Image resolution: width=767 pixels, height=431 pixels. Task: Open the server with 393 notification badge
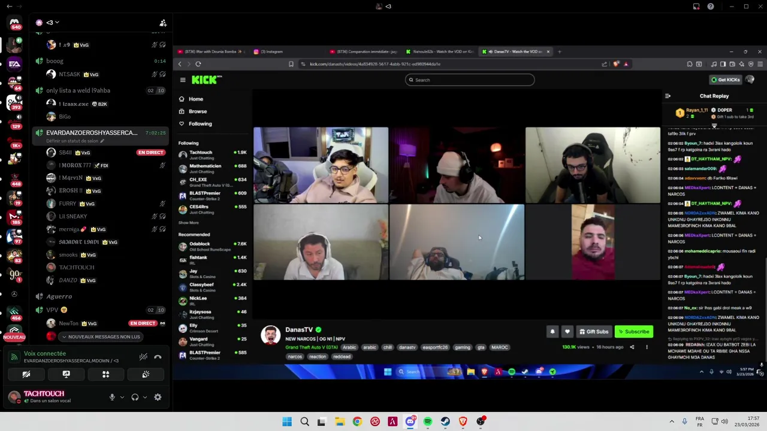tap(14, 102)
